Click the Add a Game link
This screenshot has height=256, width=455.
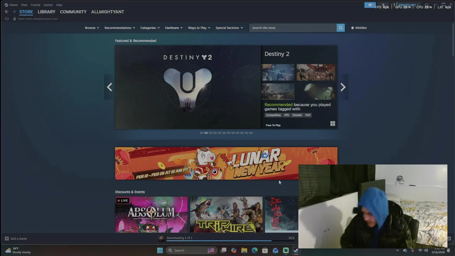18,239
